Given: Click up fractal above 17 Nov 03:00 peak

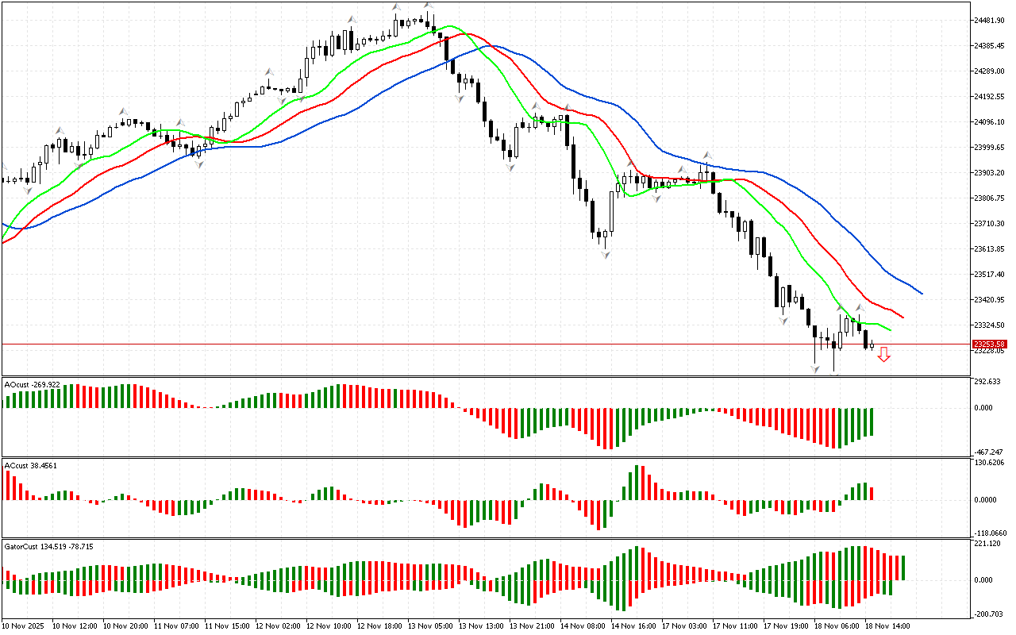Looking at the screenshot, I should [x=706, y=155].
